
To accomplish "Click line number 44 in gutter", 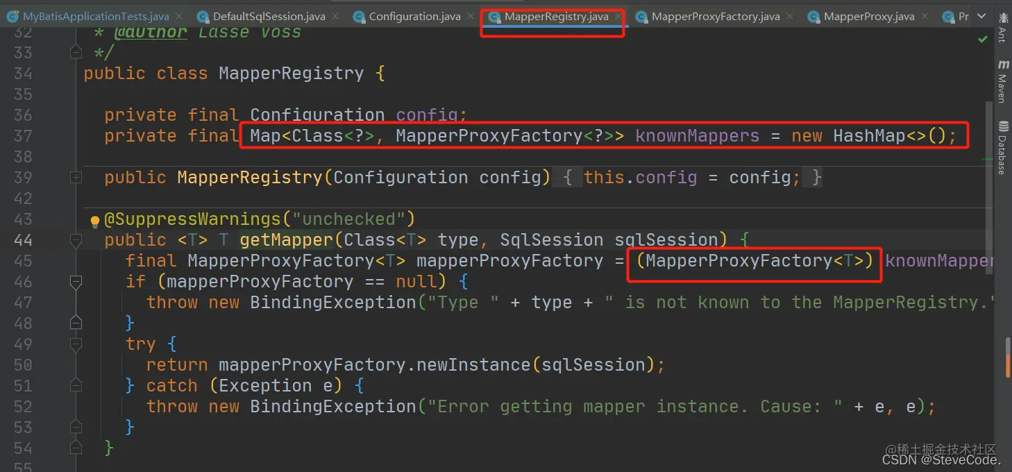I will [23, 240].
